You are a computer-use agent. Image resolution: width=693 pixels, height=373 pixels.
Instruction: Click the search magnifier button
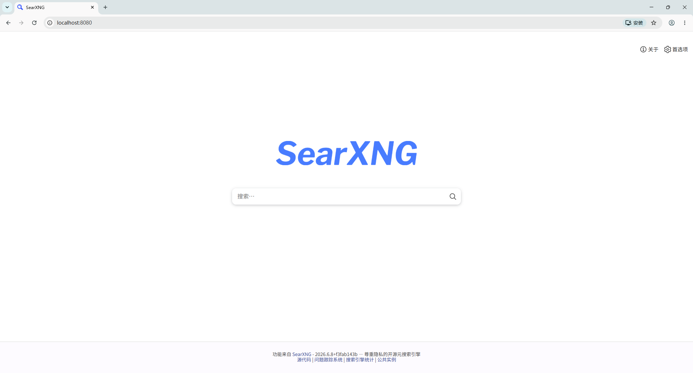[453, 196]
